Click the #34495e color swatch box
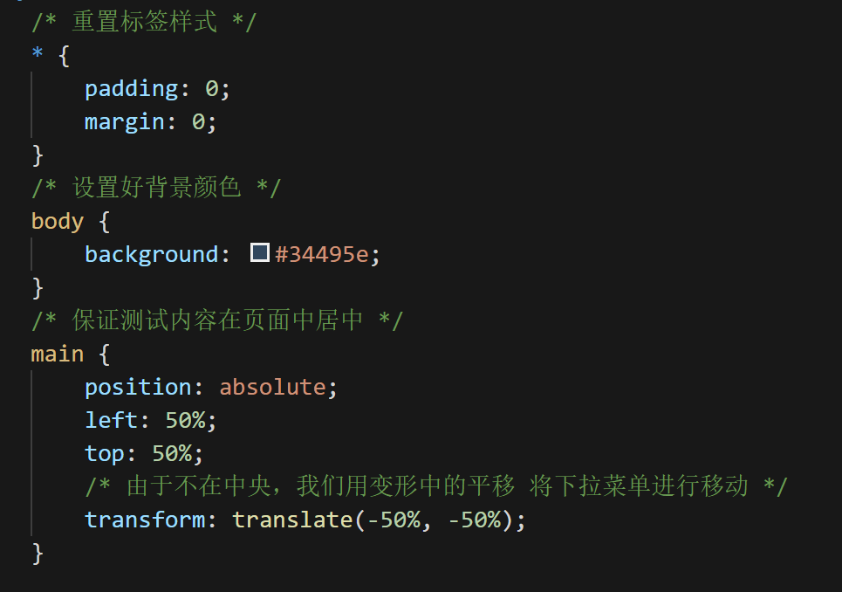 (x=259, y=253)
